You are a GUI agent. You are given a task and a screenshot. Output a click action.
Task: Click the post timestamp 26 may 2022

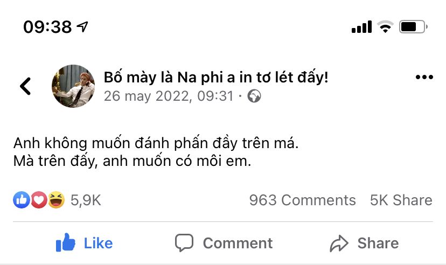coord(169,96)
